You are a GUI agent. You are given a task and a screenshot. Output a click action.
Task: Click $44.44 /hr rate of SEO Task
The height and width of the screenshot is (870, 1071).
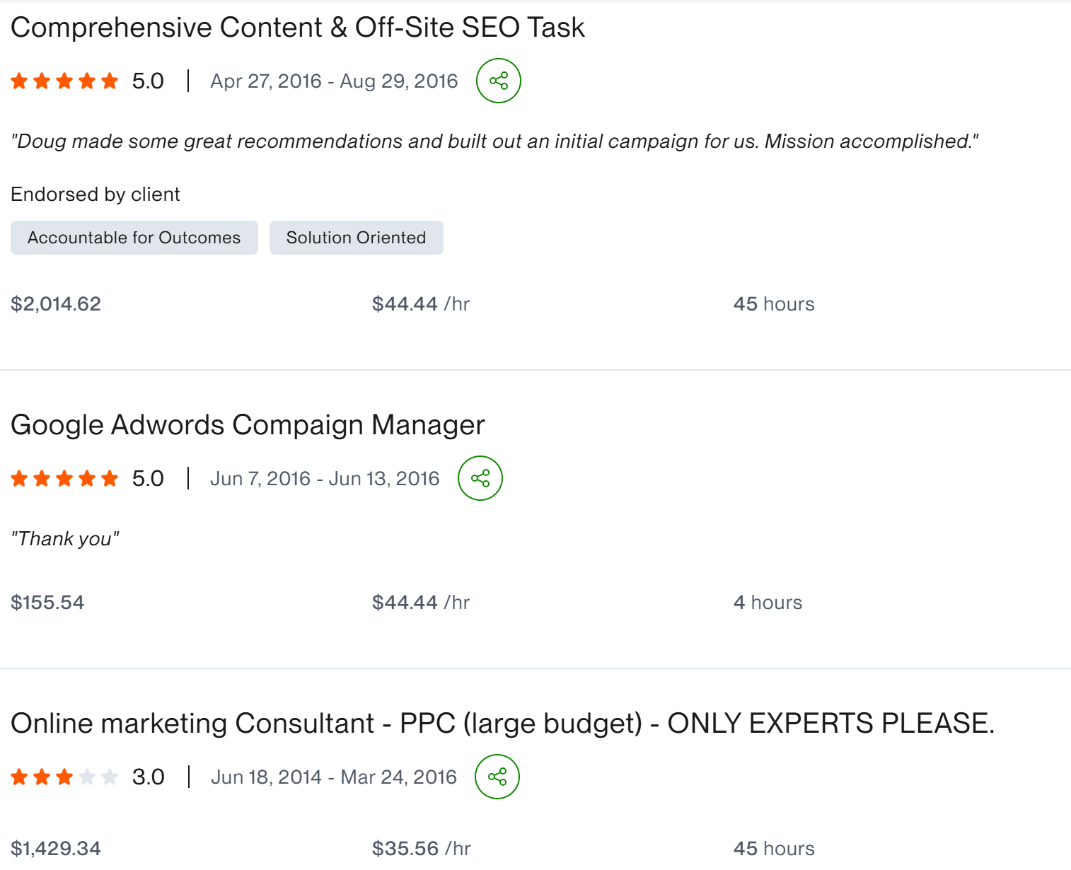point(421,304)
